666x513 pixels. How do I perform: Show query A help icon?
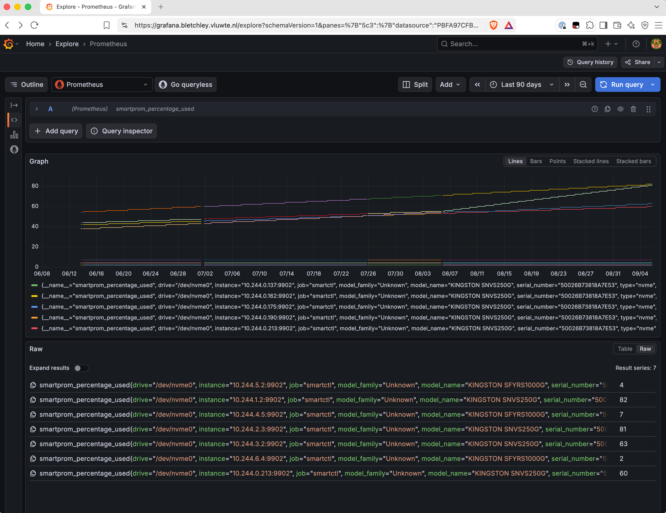595,109
